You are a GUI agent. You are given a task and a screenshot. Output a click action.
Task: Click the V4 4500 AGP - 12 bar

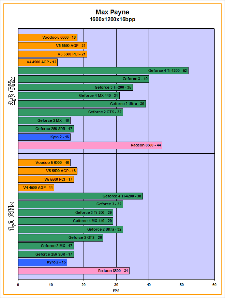37,62
